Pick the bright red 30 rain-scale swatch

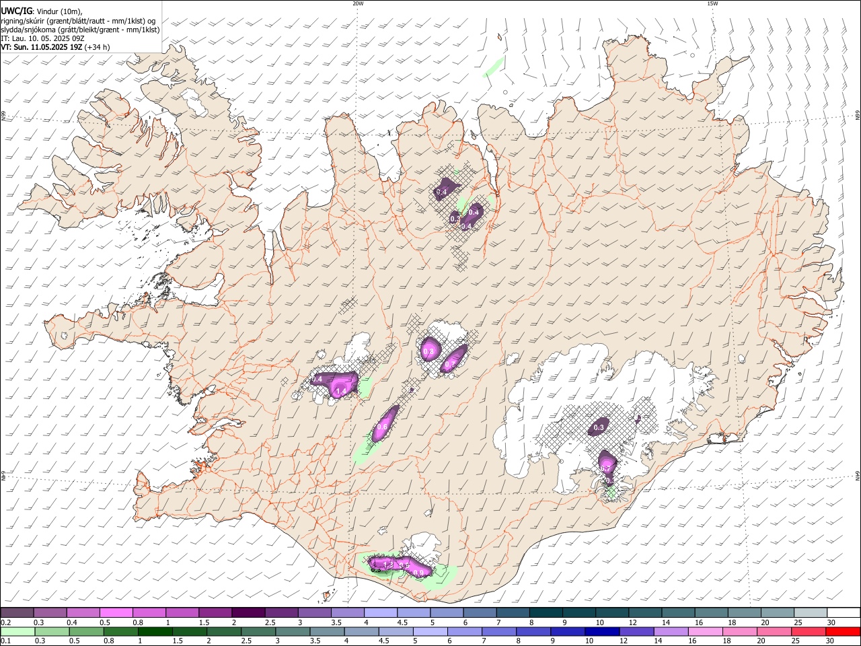(842, 632)
